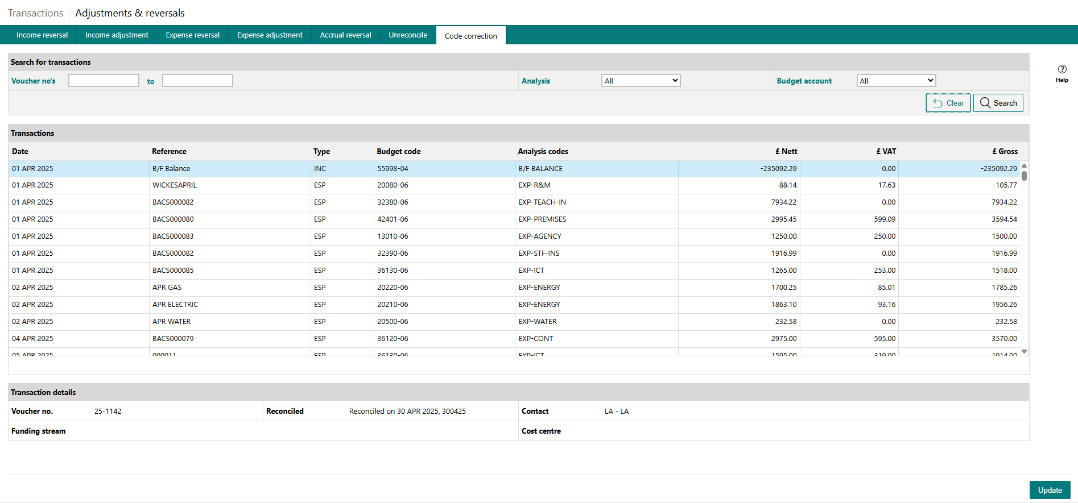The width and height of the screenshot is (1078, 503).
Task: Sort by the Date column header
Action: click(x=20, y=151)
